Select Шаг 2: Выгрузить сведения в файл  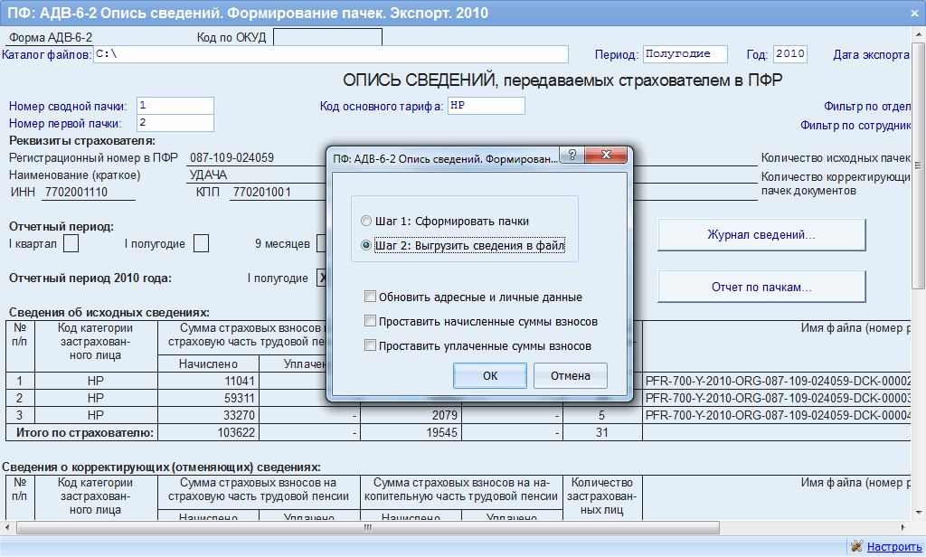(x=366, y=245)
